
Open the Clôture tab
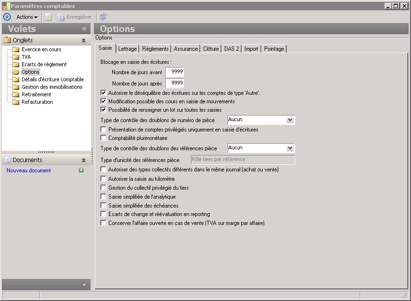(211, 49)
